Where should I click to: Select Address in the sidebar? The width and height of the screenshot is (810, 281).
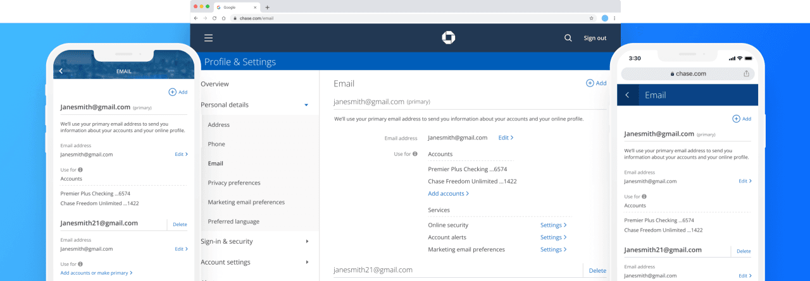point(219,125)
